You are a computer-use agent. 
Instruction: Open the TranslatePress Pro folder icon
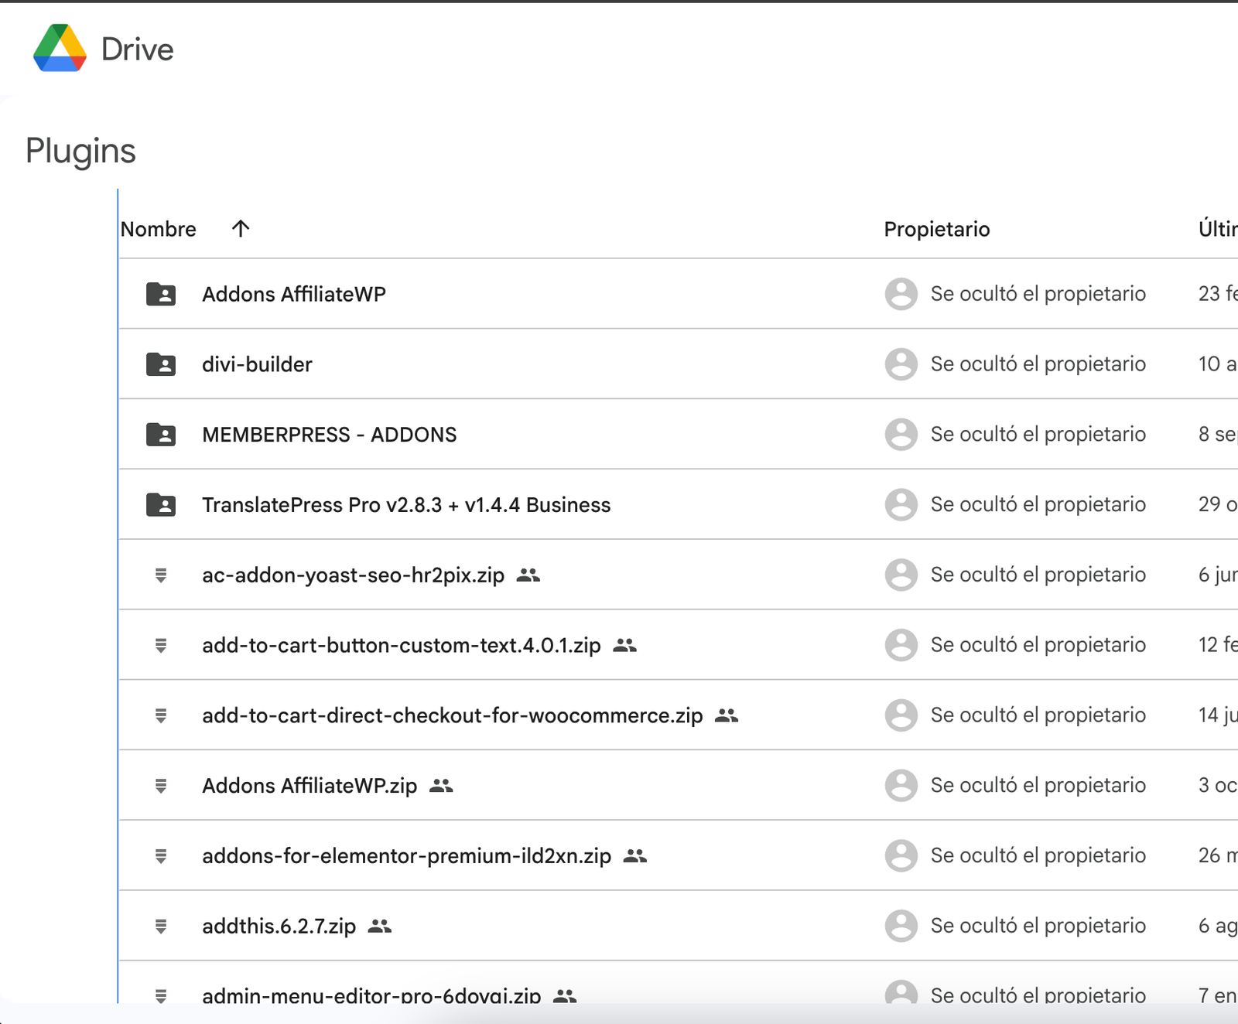pyautogui.click(x=161, y=505)
